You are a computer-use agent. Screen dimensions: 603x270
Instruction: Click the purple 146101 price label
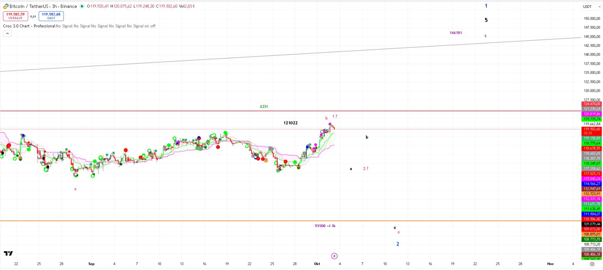click(456, 33)
